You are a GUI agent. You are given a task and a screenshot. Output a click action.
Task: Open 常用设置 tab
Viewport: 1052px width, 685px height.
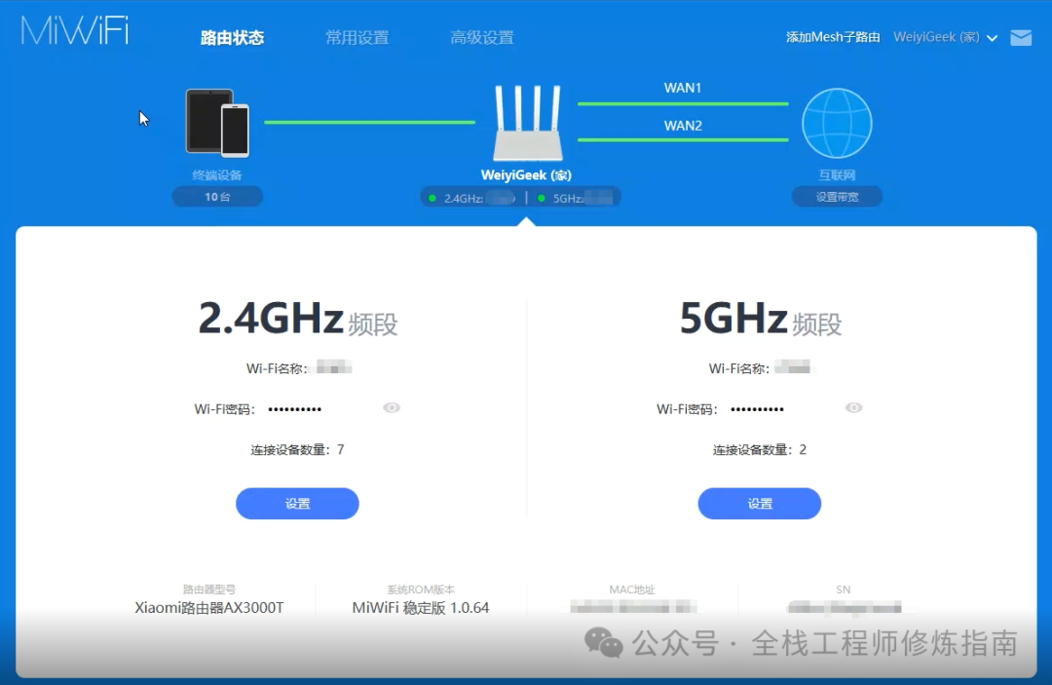[357, 38]
